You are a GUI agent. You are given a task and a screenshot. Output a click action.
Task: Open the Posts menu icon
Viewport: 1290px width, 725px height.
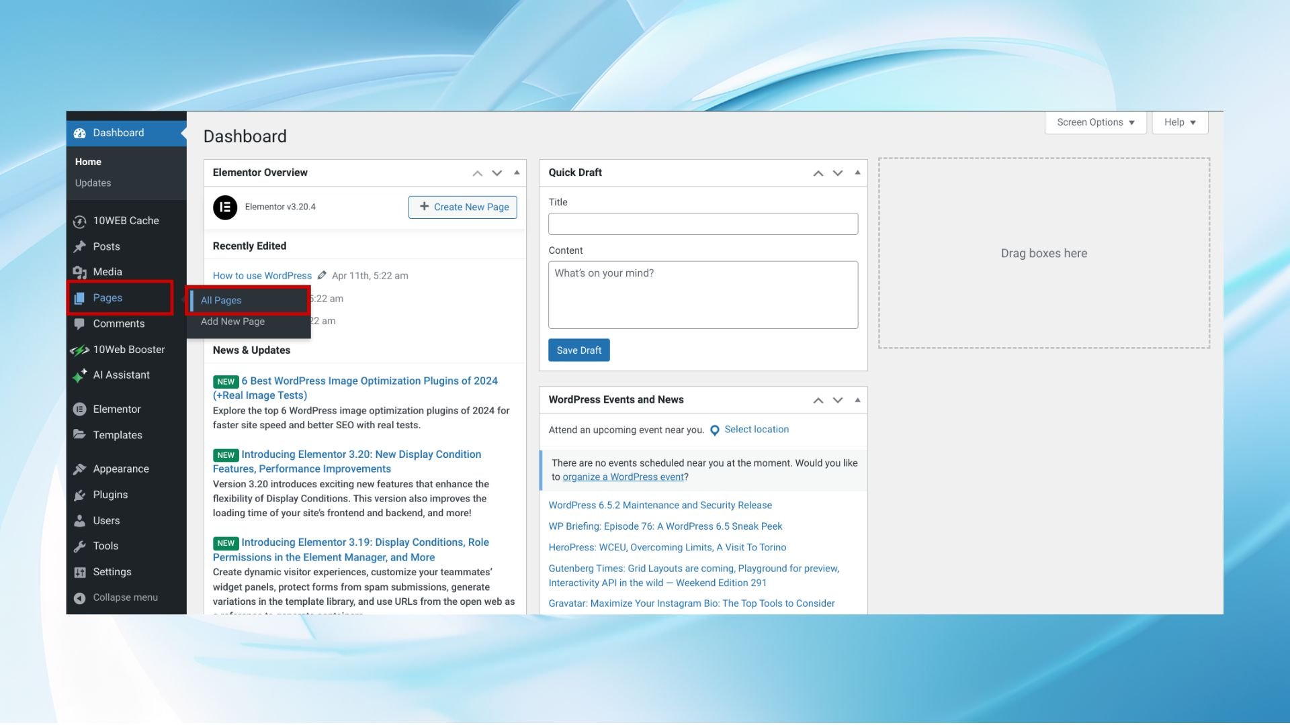(80, 246)
